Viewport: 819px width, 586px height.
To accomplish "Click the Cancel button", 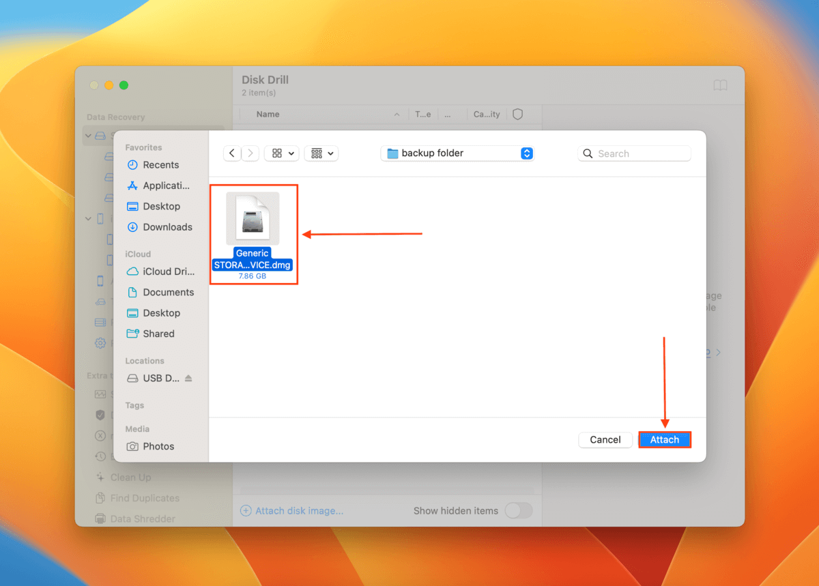I will pyautogui.click(x=605, y=440).
